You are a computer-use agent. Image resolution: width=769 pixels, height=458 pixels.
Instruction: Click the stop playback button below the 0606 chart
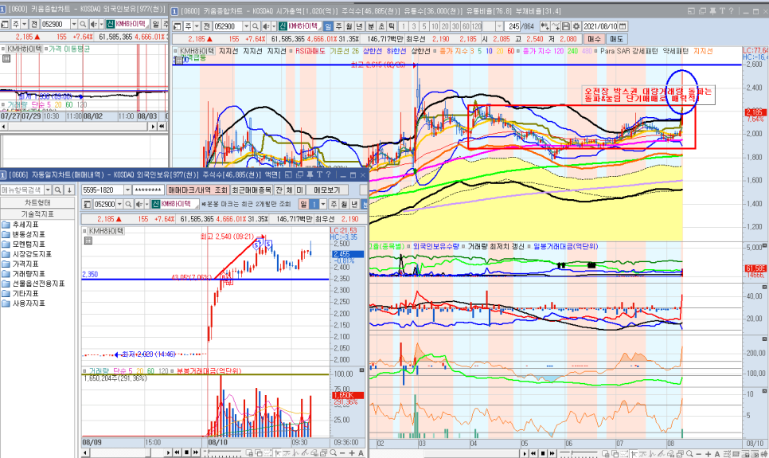tap(186, 452)
